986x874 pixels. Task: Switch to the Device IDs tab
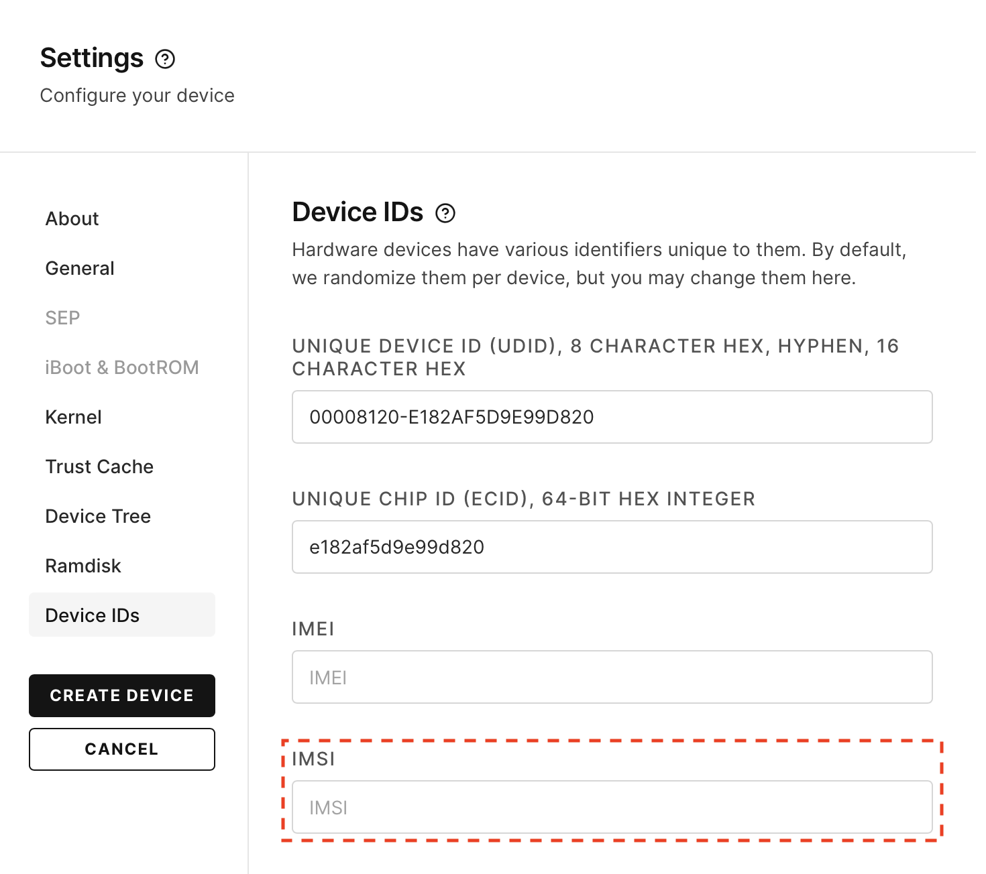(93, 615)
